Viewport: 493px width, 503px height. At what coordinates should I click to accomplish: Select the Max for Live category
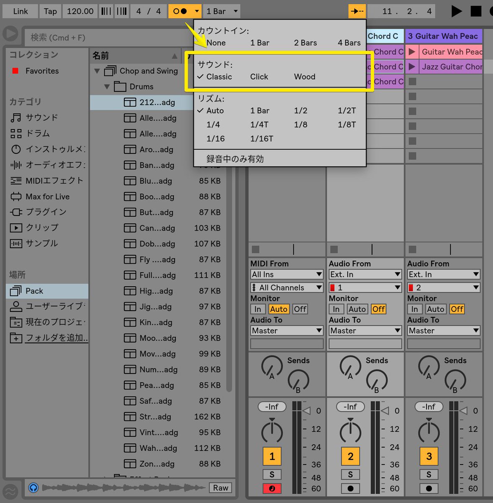[x=46, y=196]
